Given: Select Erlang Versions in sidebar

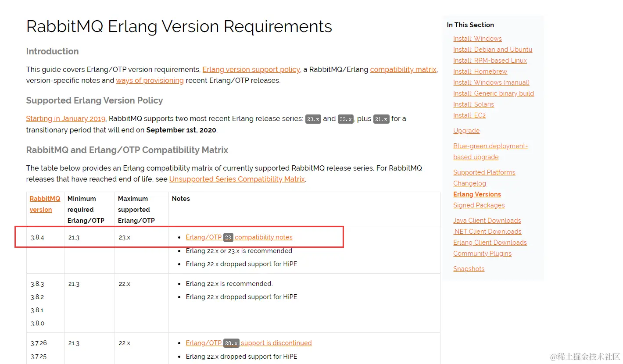Looking at the screenshot, I should coord(477,194).
